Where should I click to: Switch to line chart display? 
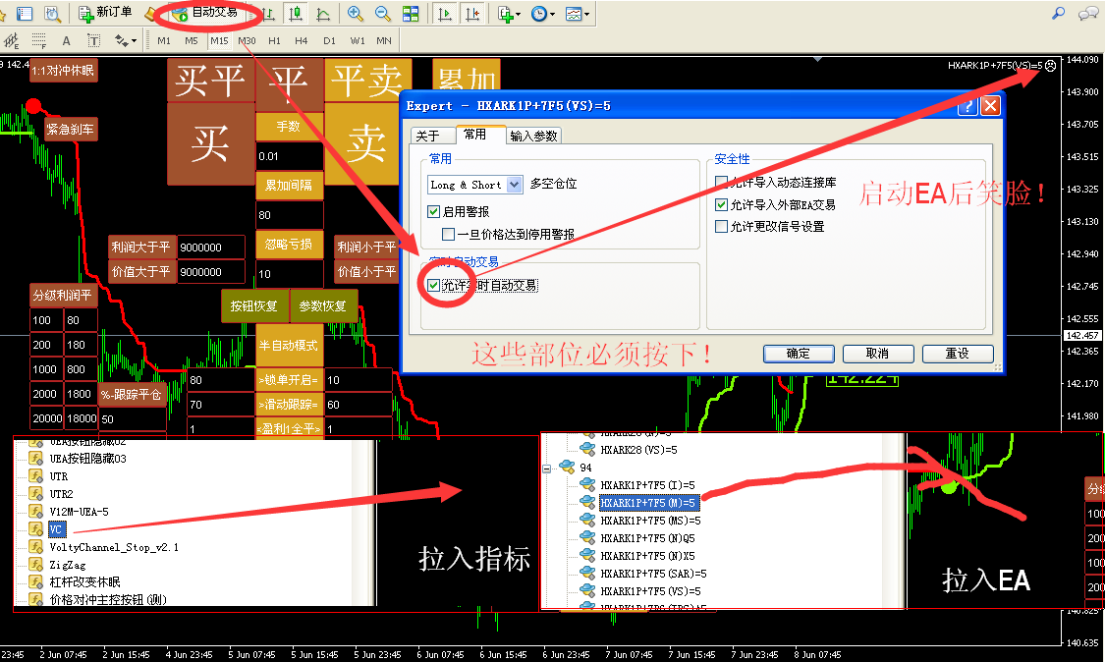tap(322, 14)
